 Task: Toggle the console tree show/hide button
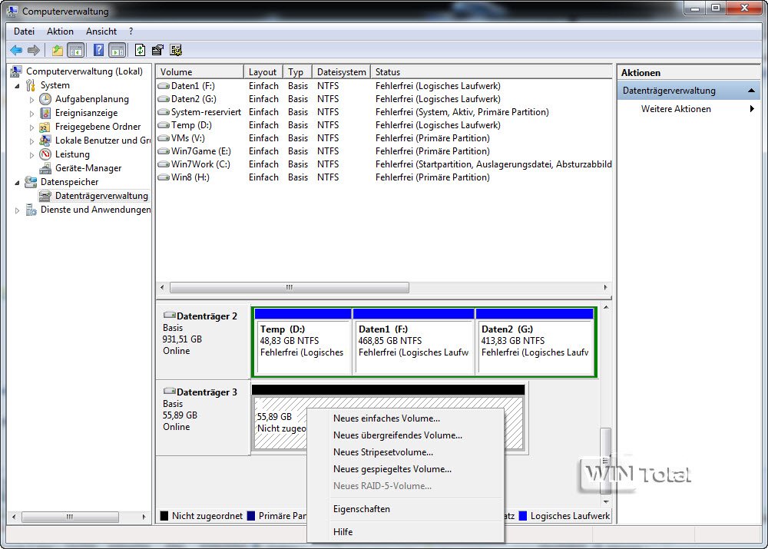pyautogui.click(x=76, y=50)
